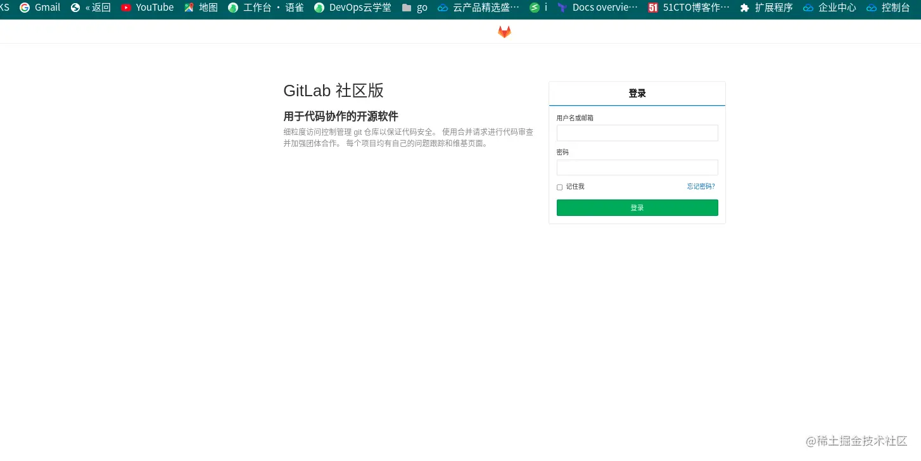Click the 用于代码协作的开源软件 subtitle
921x461 pixels.
point(341,117)
